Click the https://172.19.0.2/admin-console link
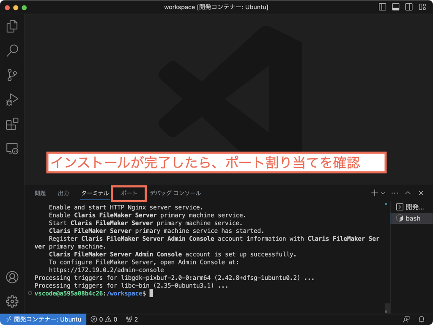433x325 pixels. pyautogui.click(x=106, y=270)
